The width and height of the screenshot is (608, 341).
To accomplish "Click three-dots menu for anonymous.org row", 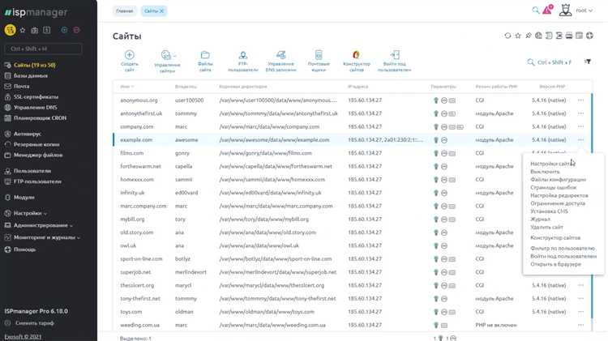I will point(580,100).
